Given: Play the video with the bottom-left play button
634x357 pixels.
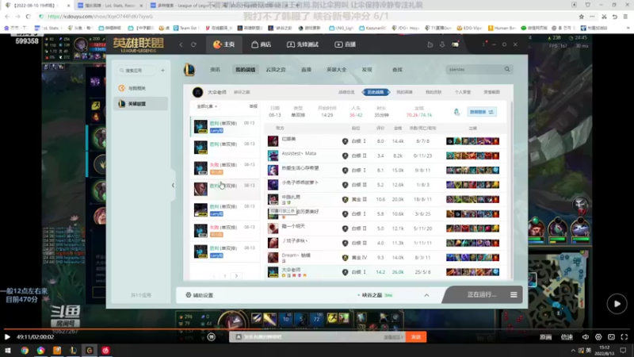Looking at the screenshot, I should tap(7, 336).
